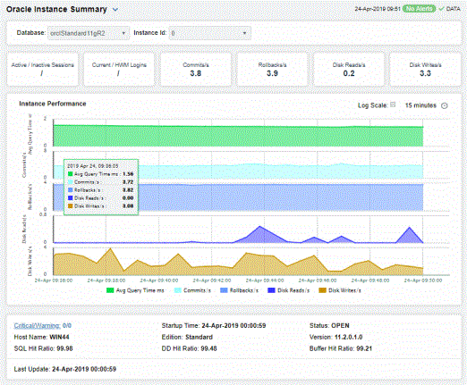Toggle the Log Scale checkbox
Screen dimensions: 467x385
click(393, 105)
